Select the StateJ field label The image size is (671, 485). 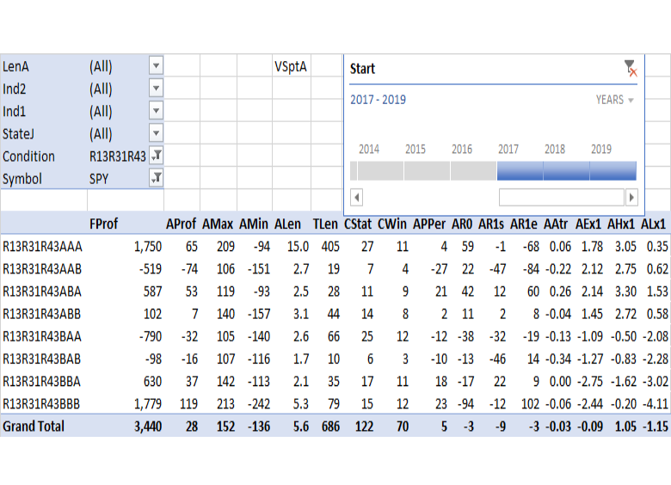(18, 134)
